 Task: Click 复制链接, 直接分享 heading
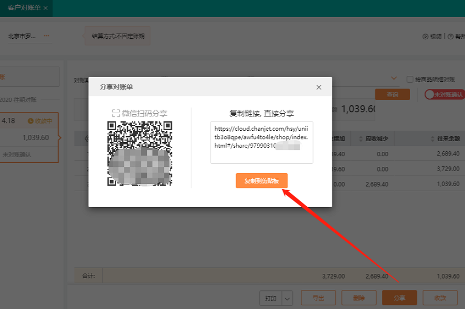point(261,113)
